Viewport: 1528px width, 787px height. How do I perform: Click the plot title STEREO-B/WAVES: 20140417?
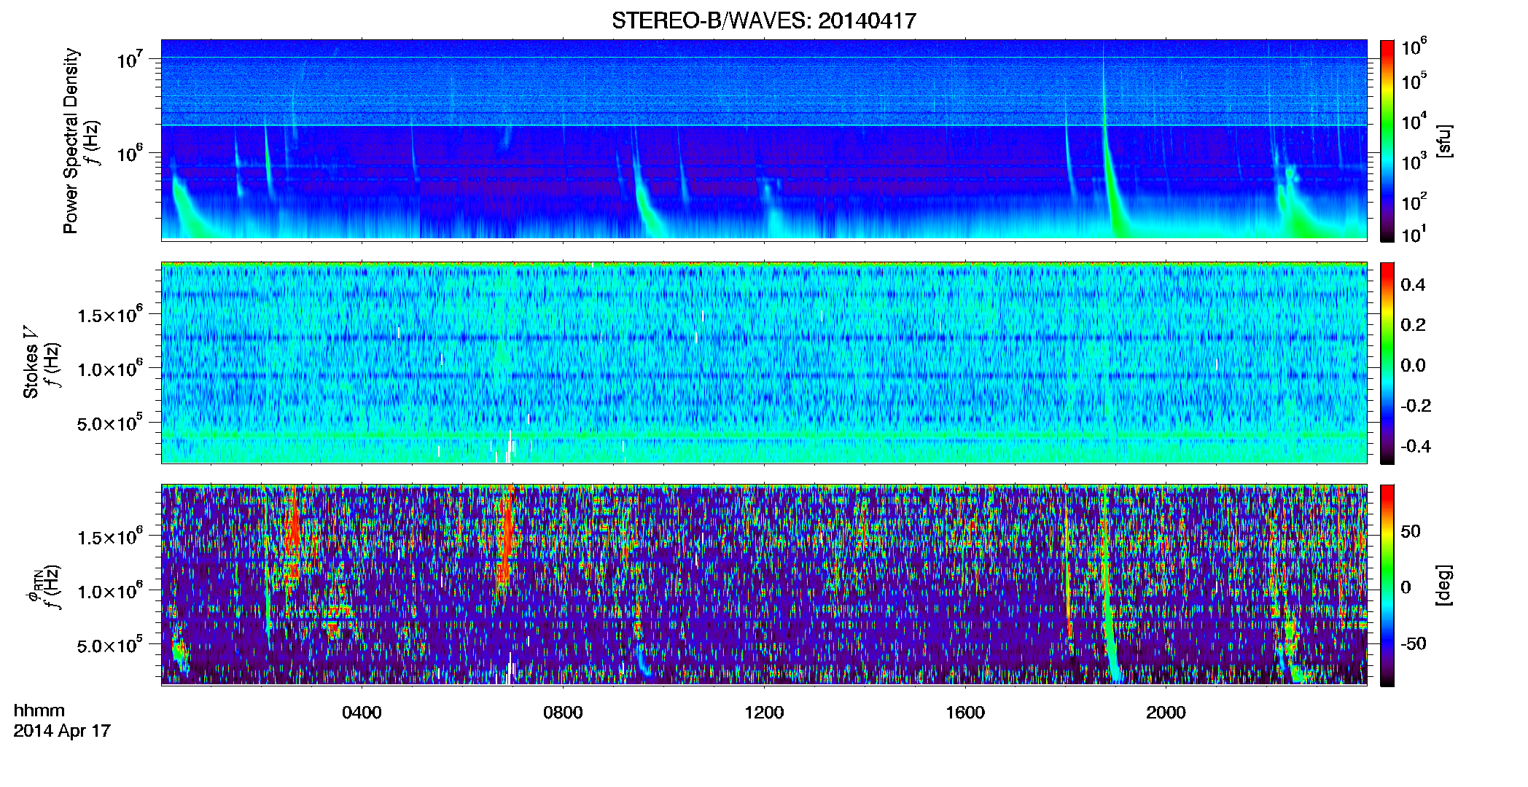[x=763, y=20]
